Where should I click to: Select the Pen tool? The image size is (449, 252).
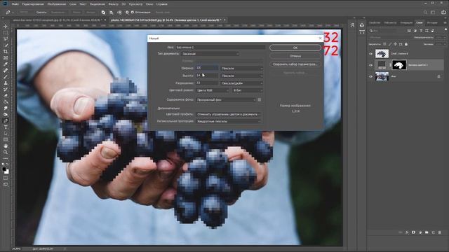6,120
